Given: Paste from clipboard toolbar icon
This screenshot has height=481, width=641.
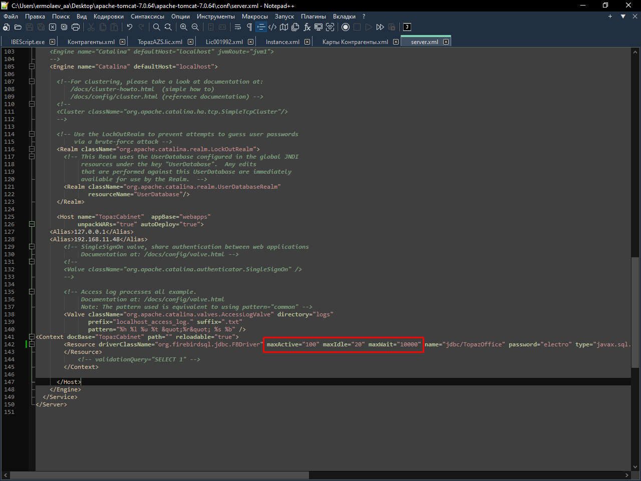Looking at the screenshot, I should [x=114, y=27].
